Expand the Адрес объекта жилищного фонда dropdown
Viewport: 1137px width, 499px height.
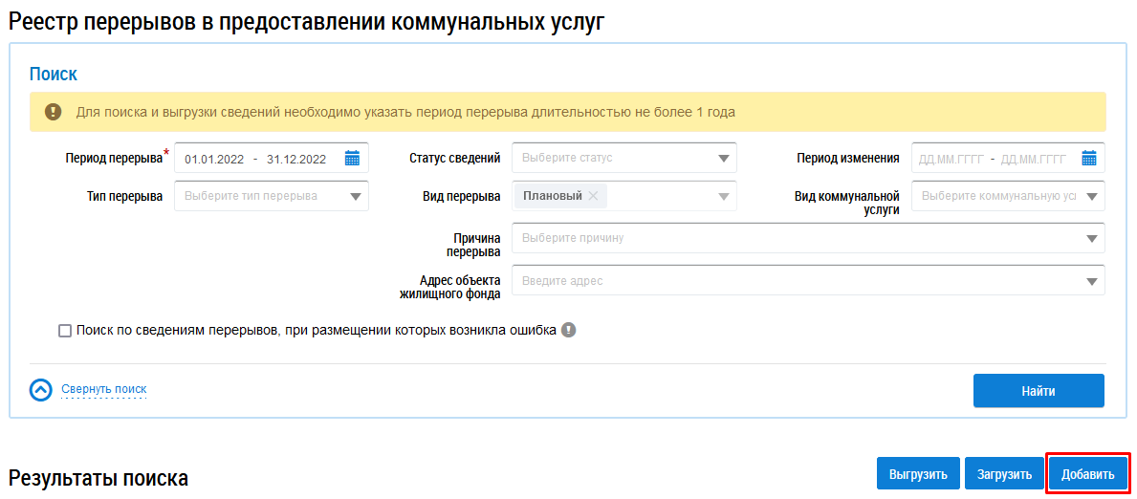point(1091,282)
